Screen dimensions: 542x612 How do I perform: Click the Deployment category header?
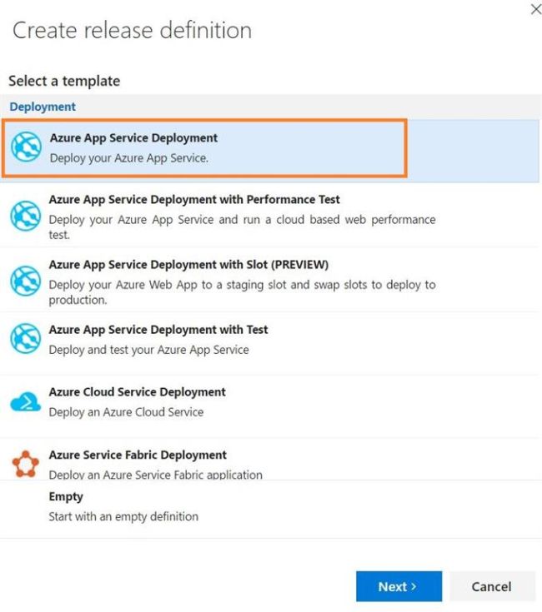coord(43,107)
